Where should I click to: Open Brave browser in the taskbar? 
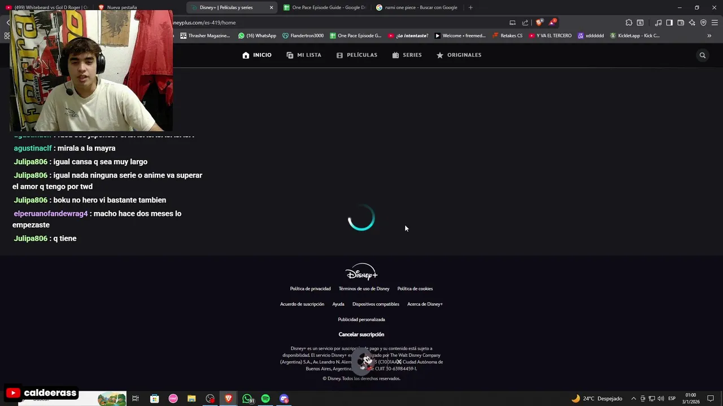click(228, 399)
